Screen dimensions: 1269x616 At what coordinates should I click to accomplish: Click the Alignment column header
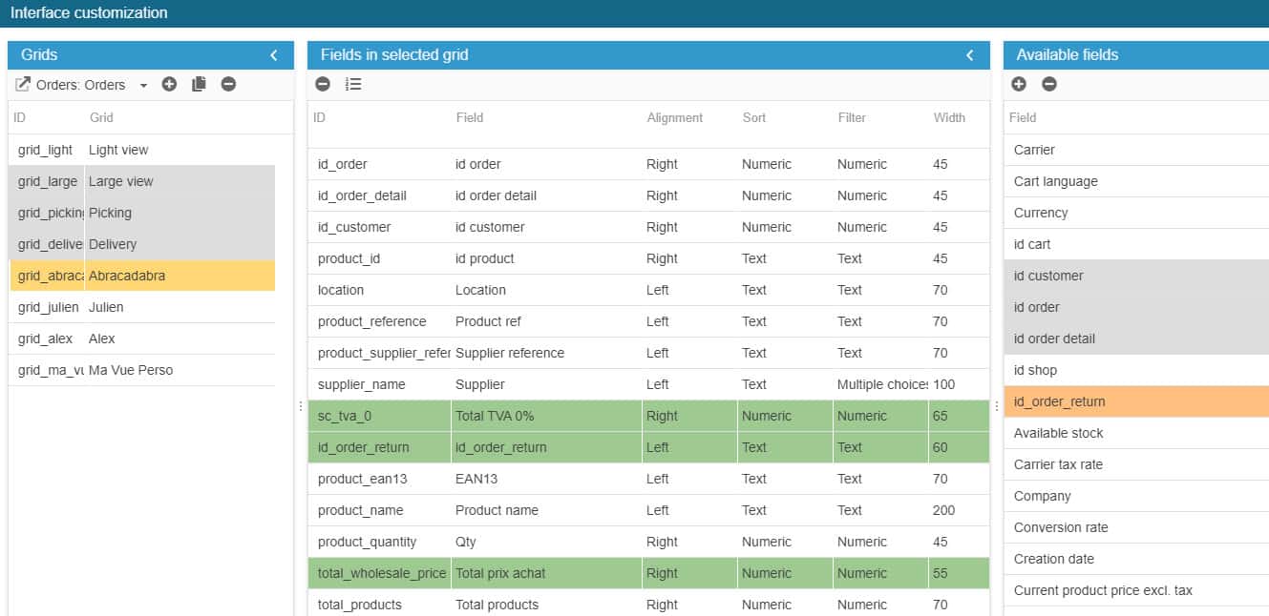click(x=674, y=117)
